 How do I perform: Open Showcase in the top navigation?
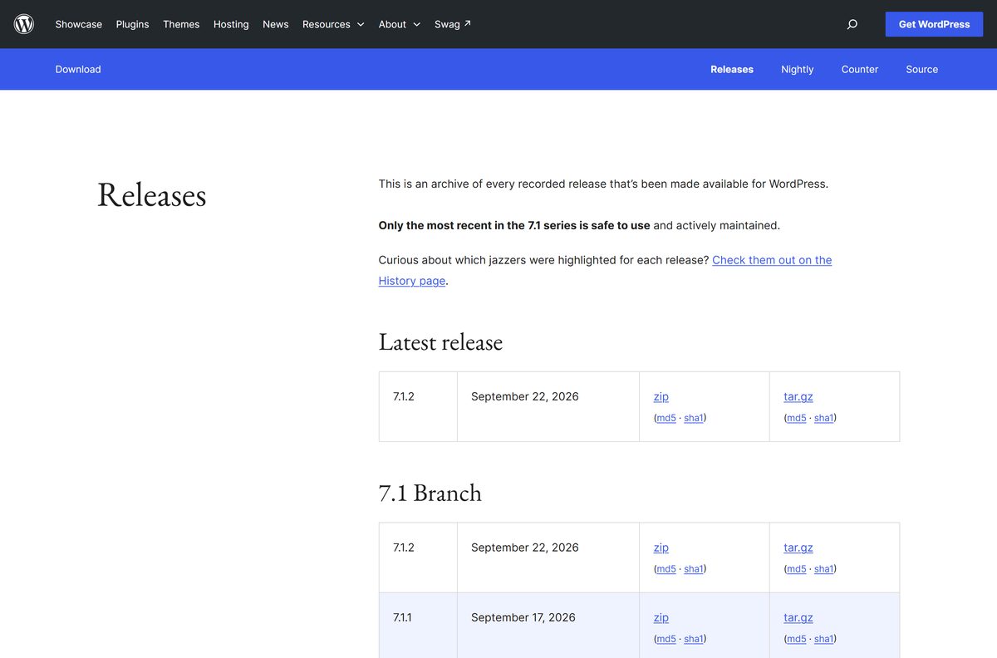(79, 24)
